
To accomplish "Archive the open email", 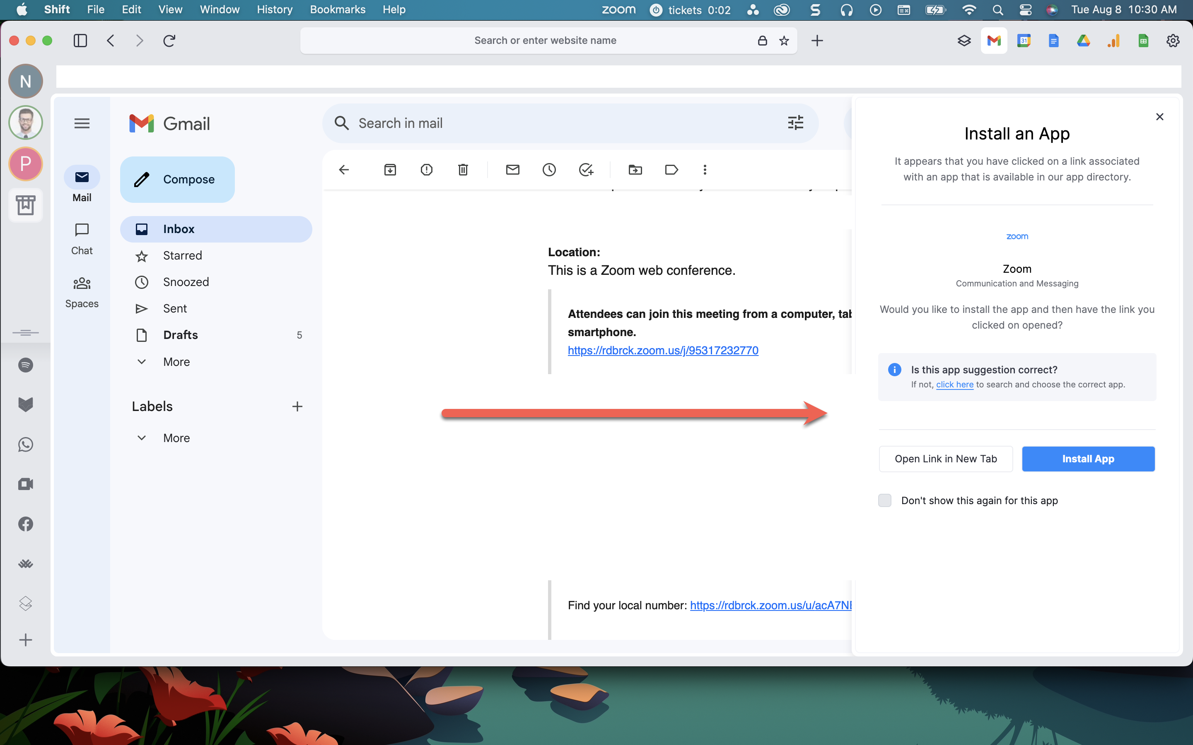I will tap(390, 170).
